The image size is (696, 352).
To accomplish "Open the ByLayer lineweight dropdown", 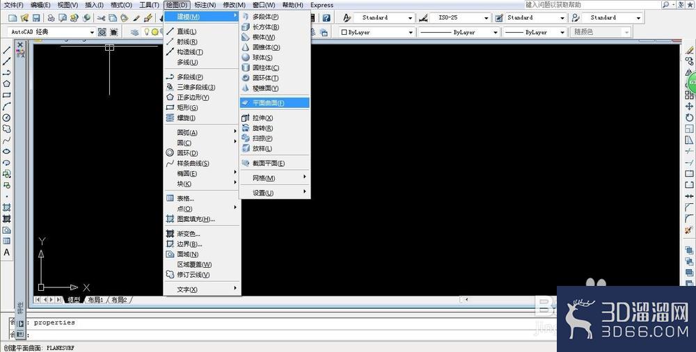I will (562, 33).
